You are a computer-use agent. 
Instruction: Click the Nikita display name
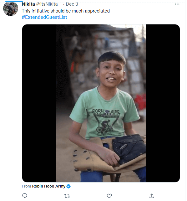tap(28, 4)
